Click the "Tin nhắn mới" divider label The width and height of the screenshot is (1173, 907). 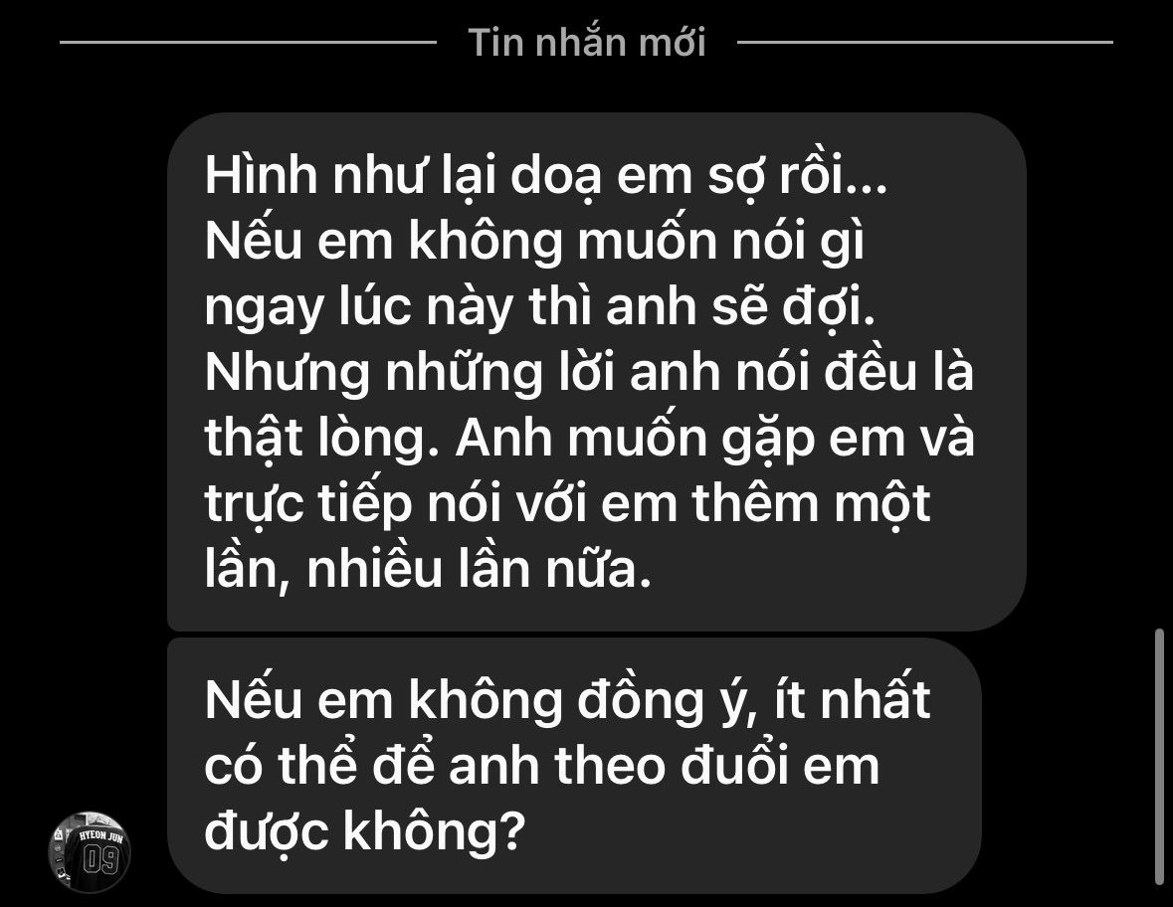[587, 42]
